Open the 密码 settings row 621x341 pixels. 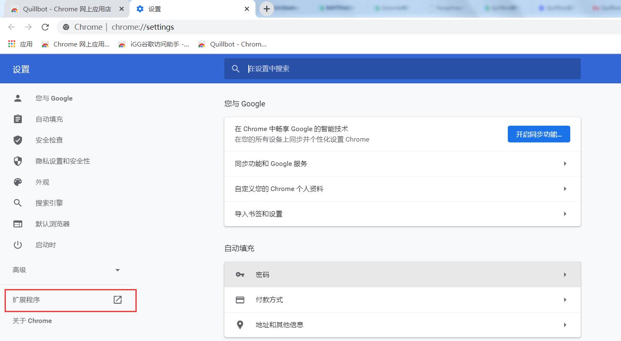click(x=403, y=274)
